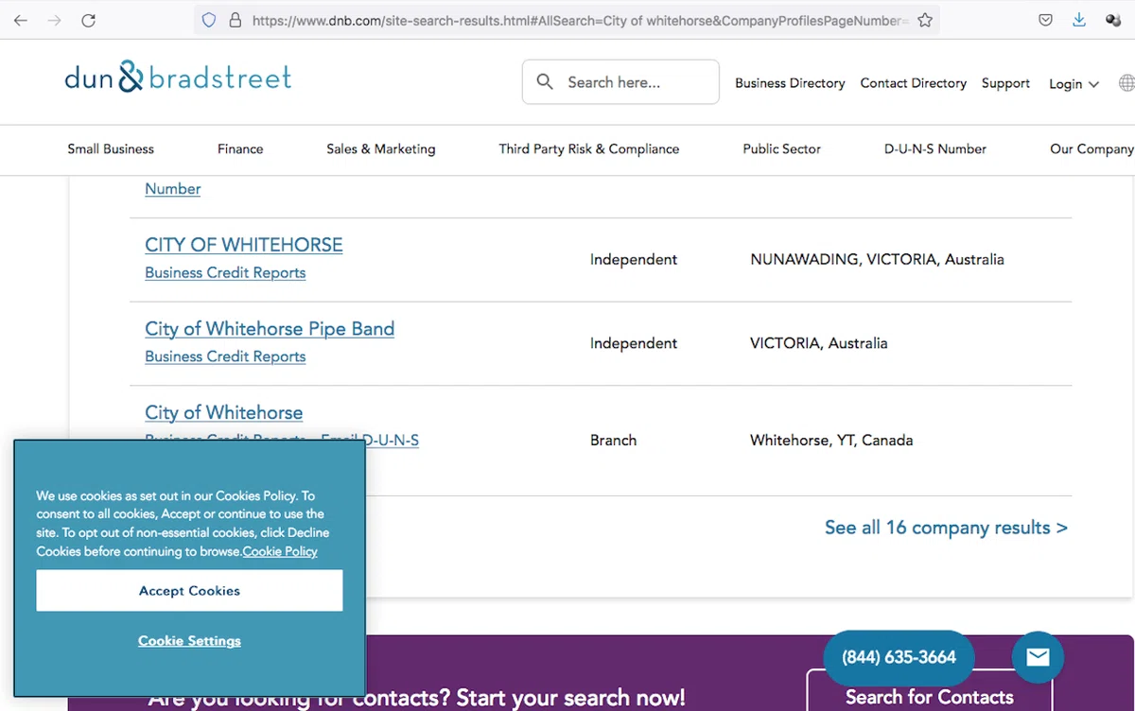Select the magnifier icon in search box
This screenshot has width=1135, height=711.
pos(545,82)
